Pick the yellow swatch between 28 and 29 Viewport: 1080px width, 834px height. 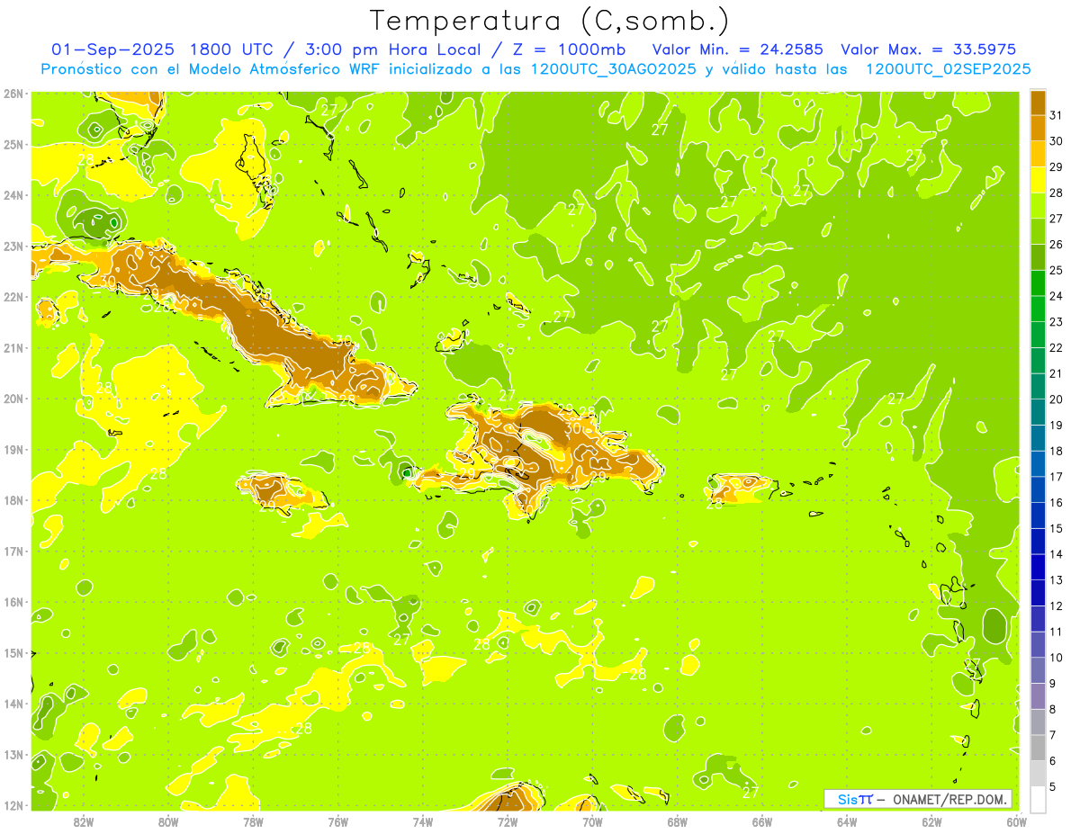pos(1038,180)
